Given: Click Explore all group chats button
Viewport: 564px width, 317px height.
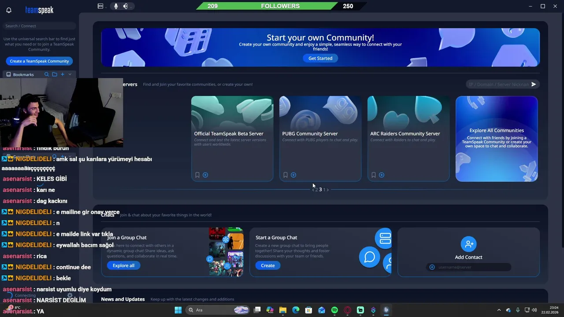Looking at the screenshot, I should [x=123, y=265].
